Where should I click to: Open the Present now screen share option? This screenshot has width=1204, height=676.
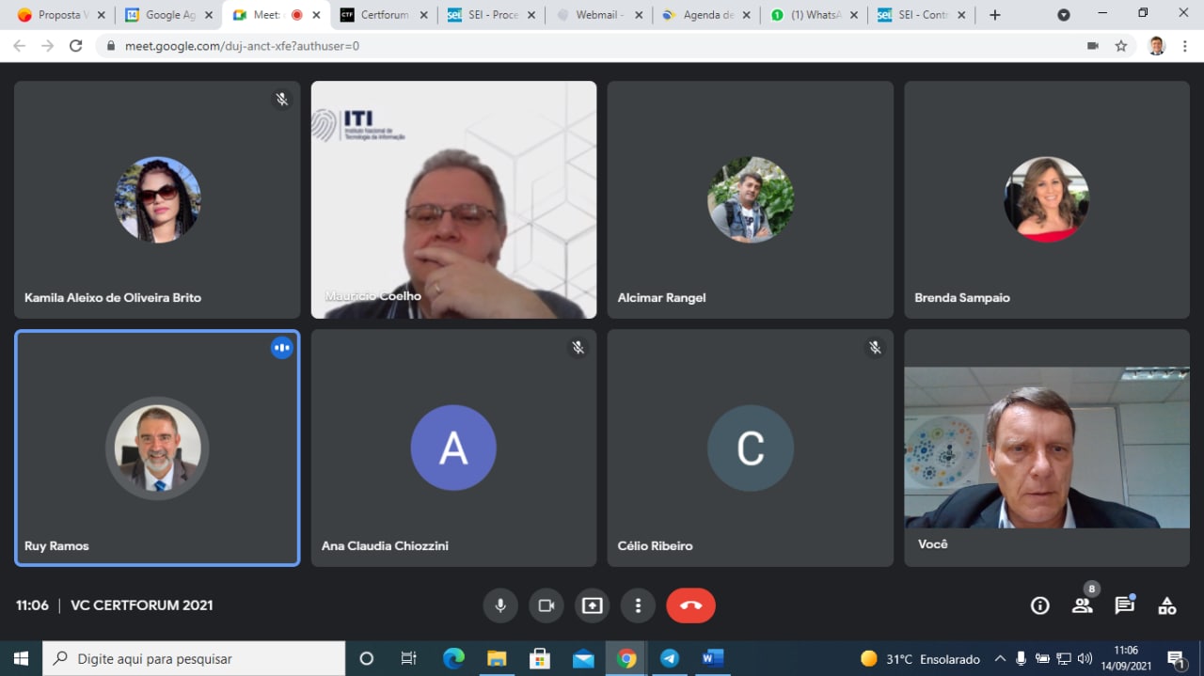592,605
